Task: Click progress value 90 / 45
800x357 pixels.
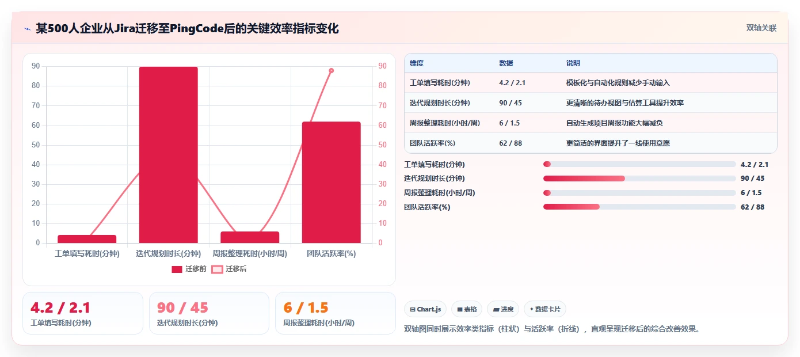Action: click(753, 178)
